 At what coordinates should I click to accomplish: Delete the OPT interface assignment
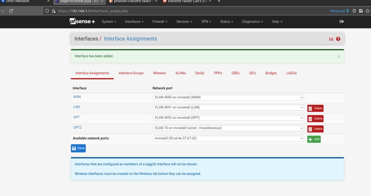pos(315,118)
